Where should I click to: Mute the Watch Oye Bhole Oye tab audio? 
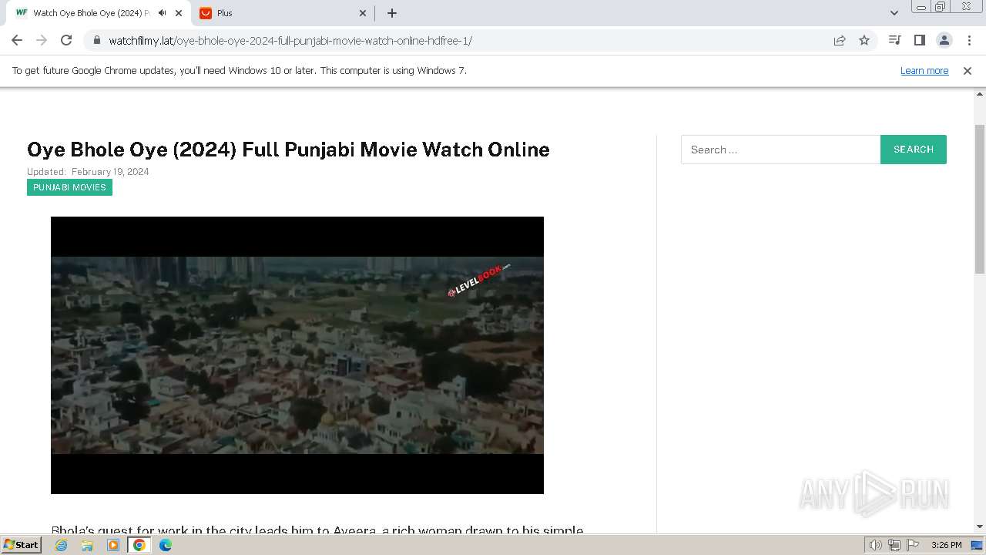click(x=162, y=13)
